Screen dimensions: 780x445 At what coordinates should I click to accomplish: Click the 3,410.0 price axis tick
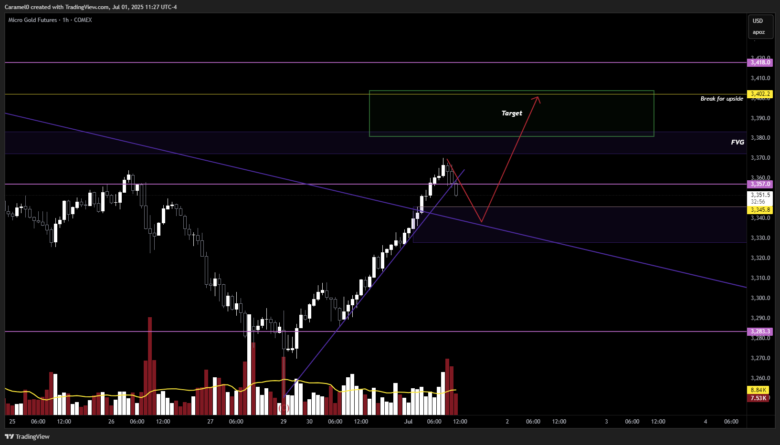tap(760, 78)
